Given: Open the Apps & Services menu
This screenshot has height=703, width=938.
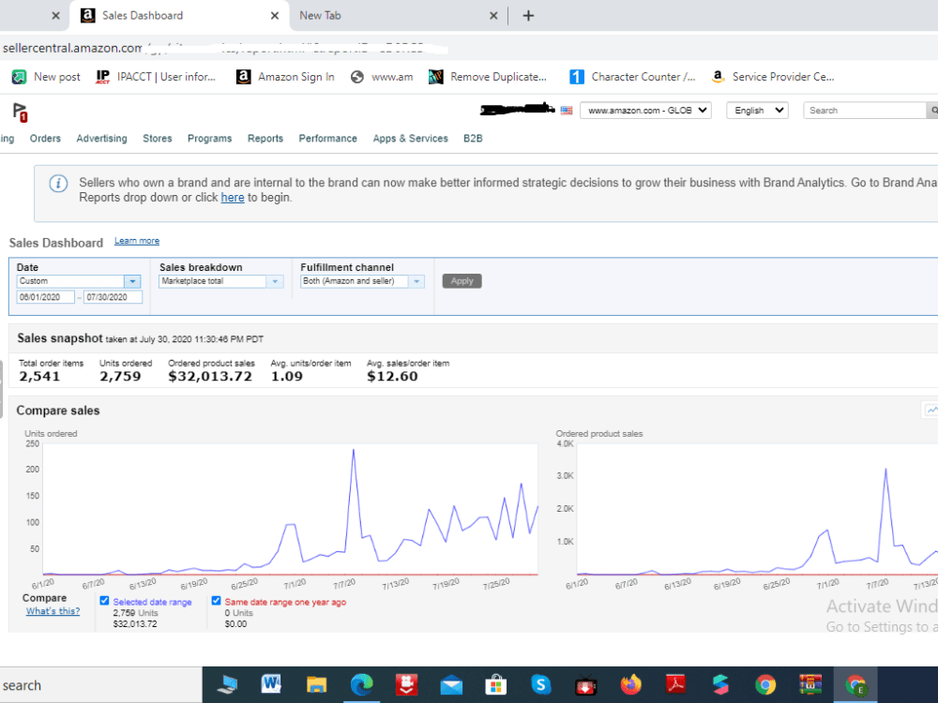Looking at the screenshot, I should click(411, 139).
